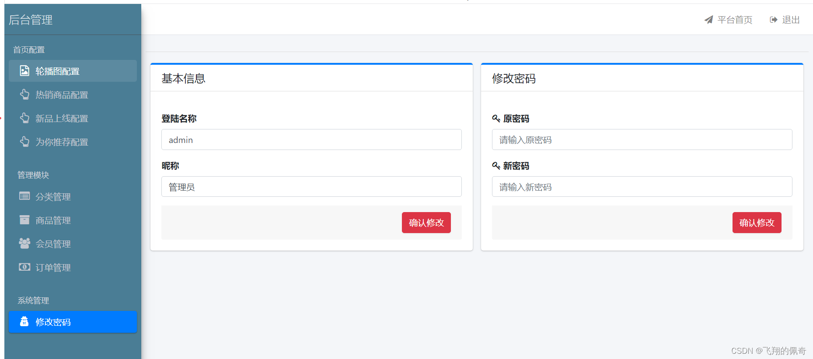Open 订单管理 in the sidebar
This screenshot has height=359, width=813.
[53, 268]
